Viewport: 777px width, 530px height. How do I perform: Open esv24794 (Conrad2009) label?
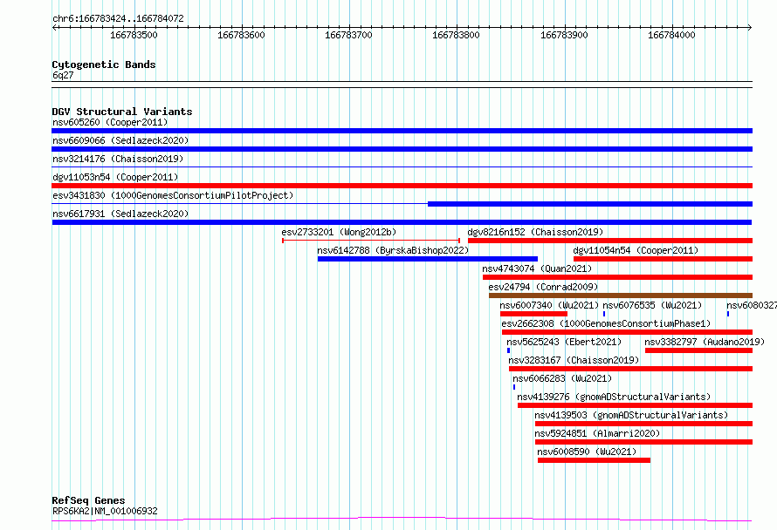[543, 287]
